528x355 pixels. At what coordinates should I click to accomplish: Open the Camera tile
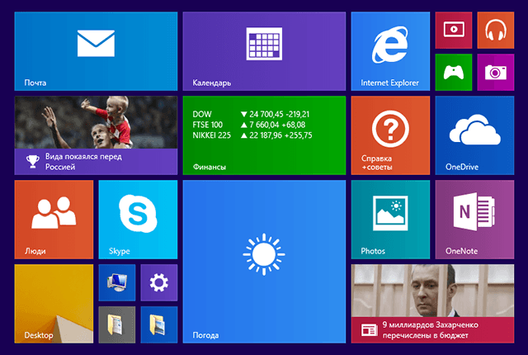[496, 73]
